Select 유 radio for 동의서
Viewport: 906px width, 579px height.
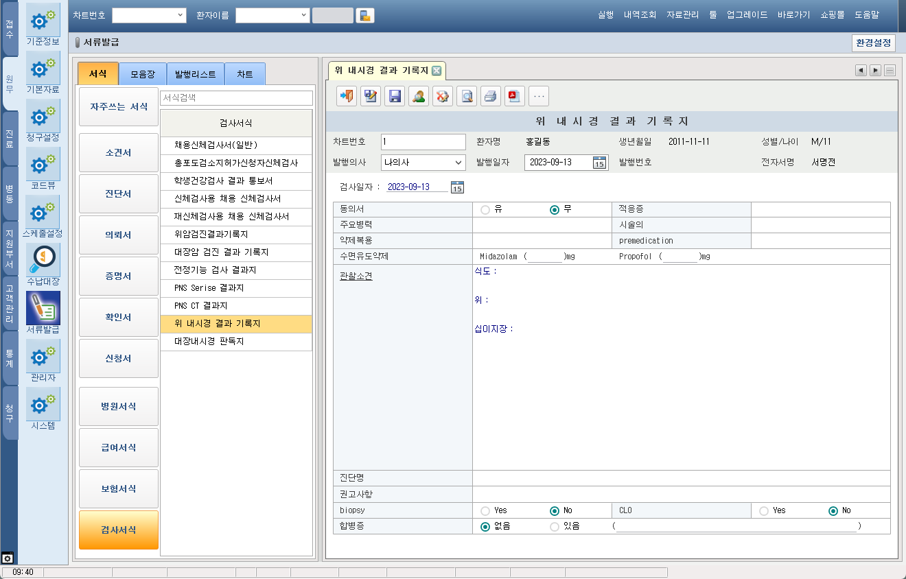(486, 210)
